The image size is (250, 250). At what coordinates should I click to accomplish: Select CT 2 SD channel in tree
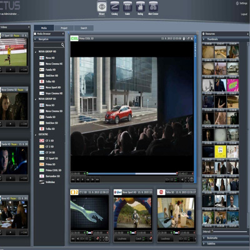47,147
